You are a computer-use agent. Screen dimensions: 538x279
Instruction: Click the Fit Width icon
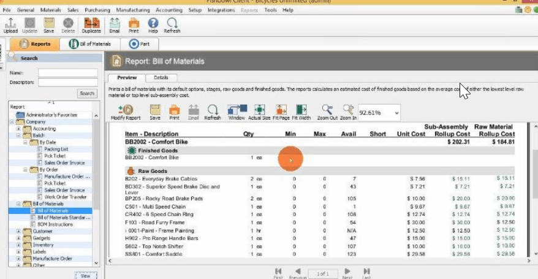click(x=301, y=113)
